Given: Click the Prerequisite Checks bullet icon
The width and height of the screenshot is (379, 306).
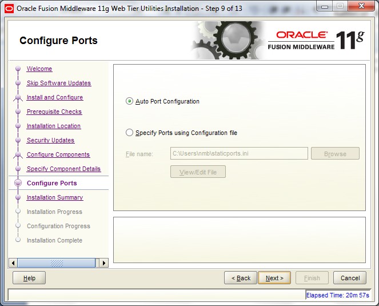Looking at the screenshot, I should click(18, 112).
